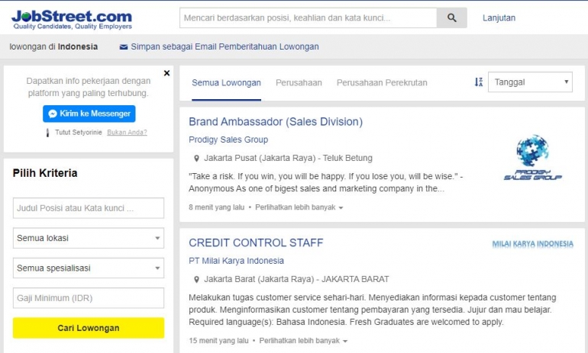Open CREDIT CONTROL STAFF job listing

(x=256, y=242)
